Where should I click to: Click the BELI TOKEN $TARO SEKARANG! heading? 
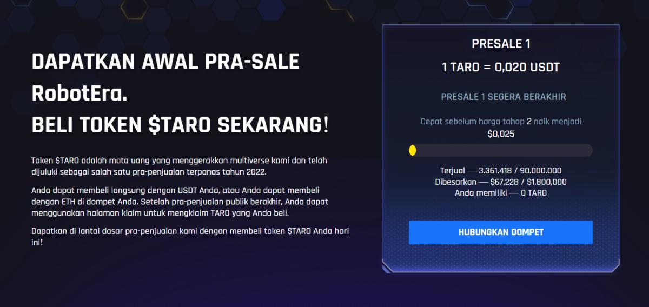[x=180, y=125]
